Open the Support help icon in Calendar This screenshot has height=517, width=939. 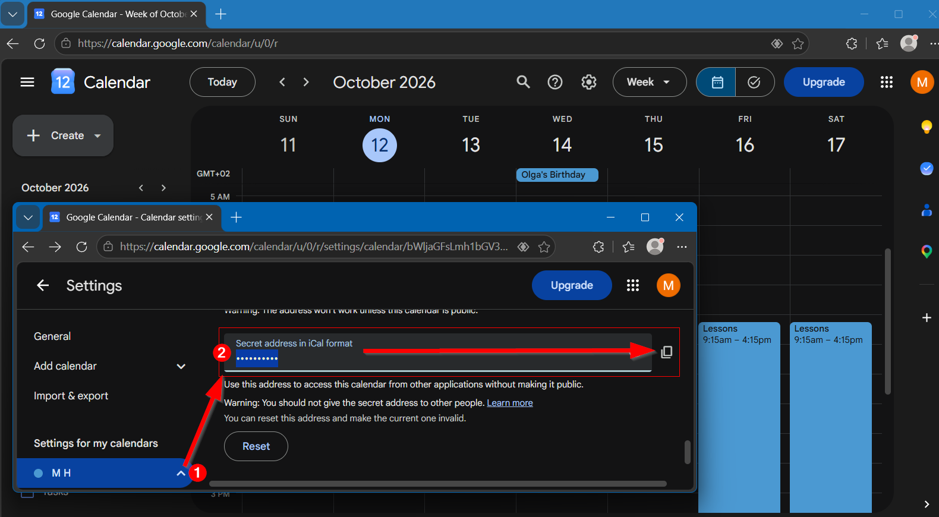pyautogui.click(x=555, y=82)
